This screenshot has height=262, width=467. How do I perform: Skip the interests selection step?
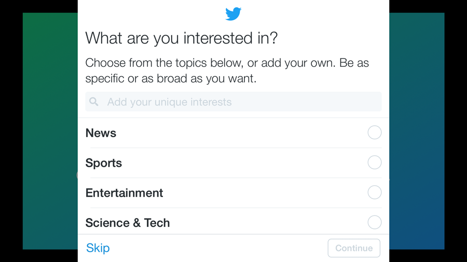98,248
